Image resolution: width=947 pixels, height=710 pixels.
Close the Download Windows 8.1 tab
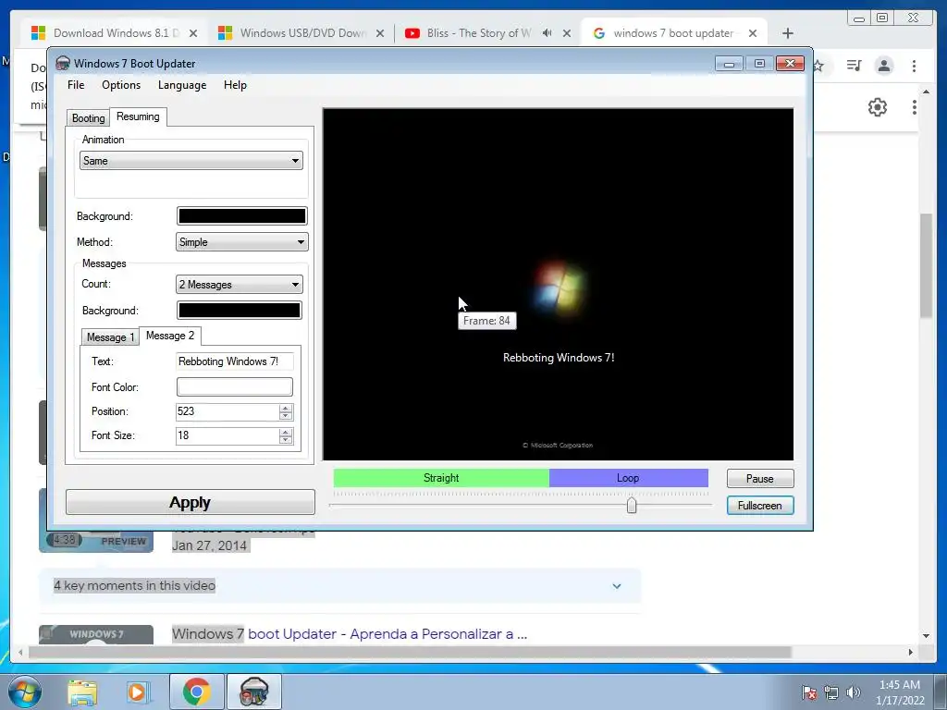(x=193, y=33)
